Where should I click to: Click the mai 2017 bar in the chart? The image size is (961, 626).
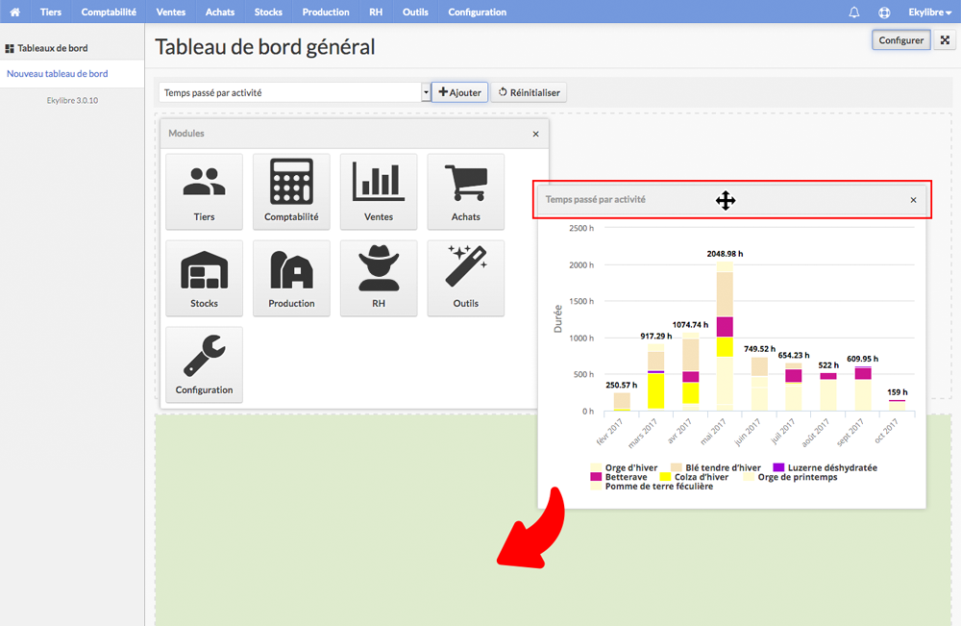pyautogui.click(x=725, y=336)
